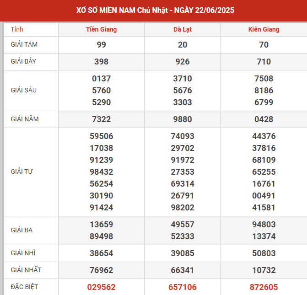Select number 5760 in Giải Sáu

tap(102, 91)
